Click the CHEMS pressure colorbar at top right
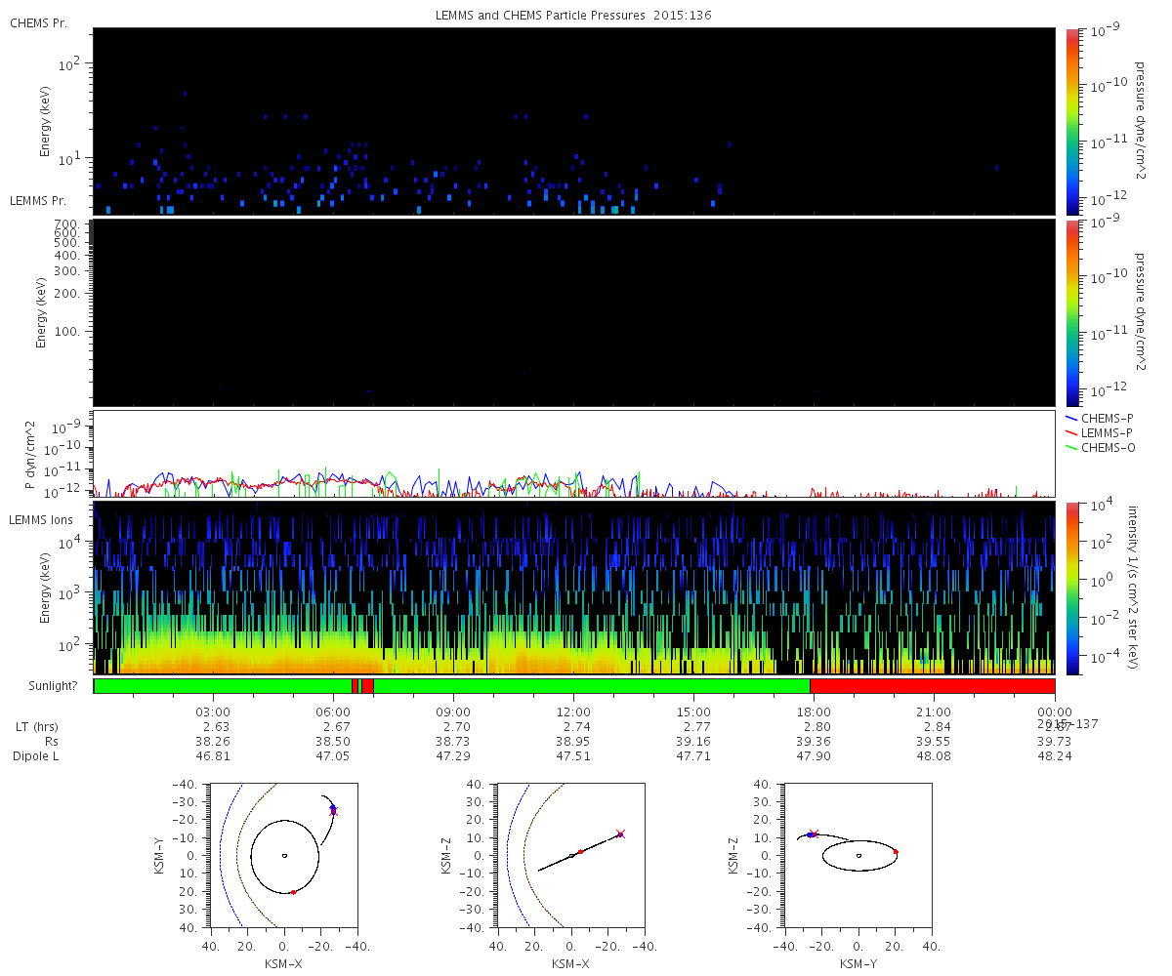The width and height of the screenshot is (1172, 976). 1071,120
